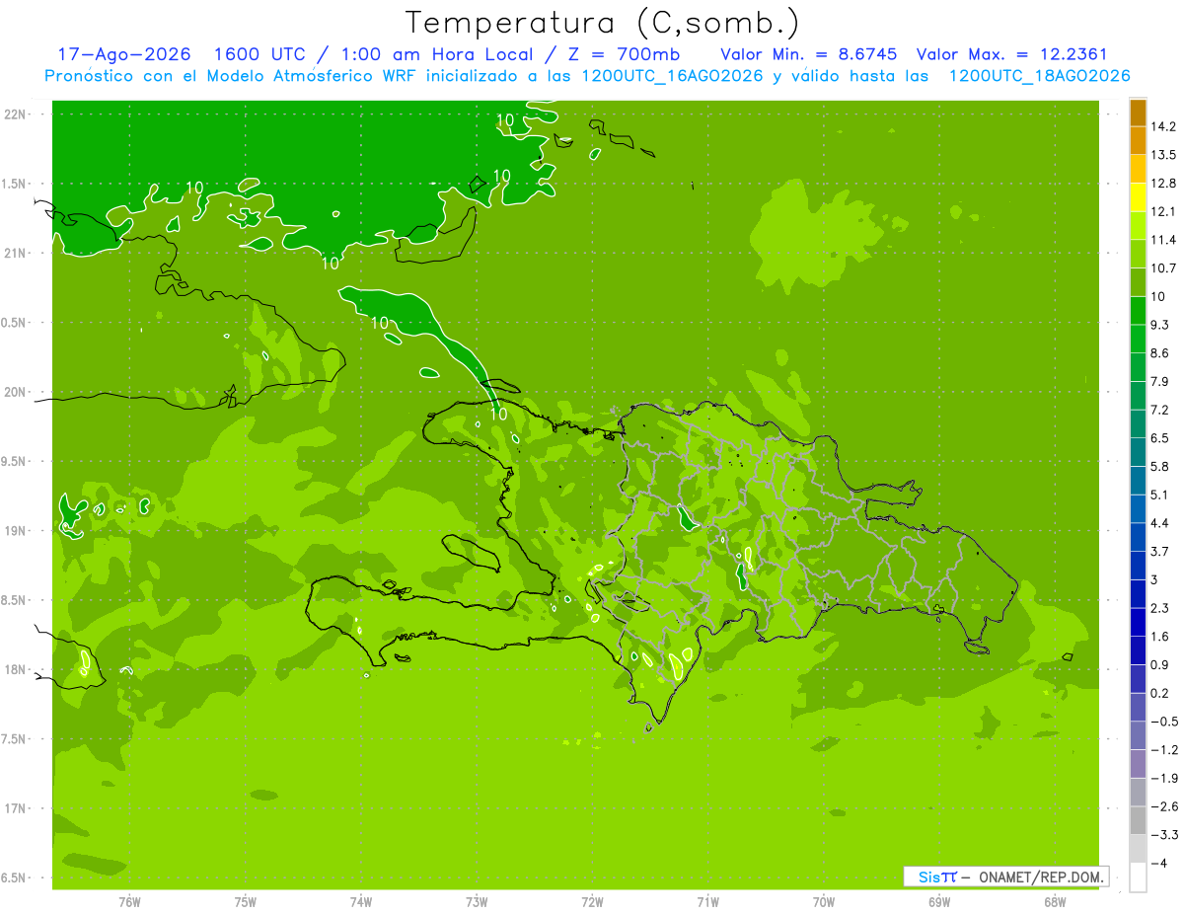Click the '72W' longitude axis label
This screenshot has width=1184, height=915.
coord(592,902)
